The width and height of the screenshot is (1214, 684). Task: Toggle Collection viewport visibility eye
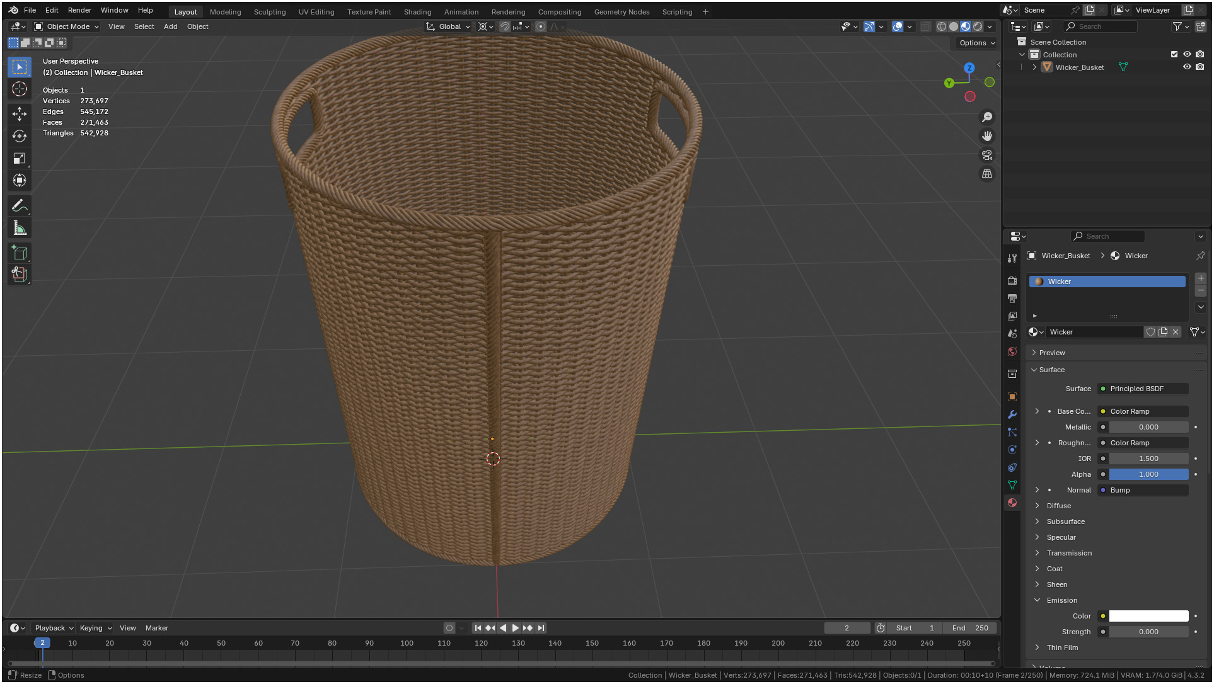1187,54
